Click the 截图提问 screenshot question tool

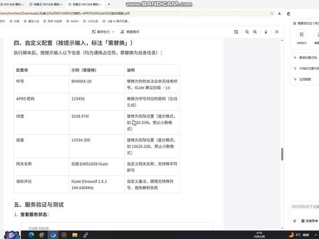click(x=130, y=32)
